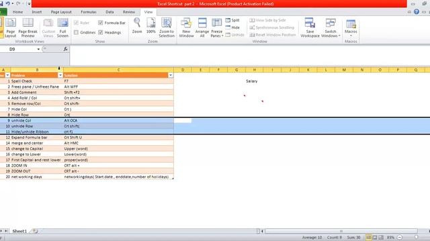Split the window

[232, 20]
